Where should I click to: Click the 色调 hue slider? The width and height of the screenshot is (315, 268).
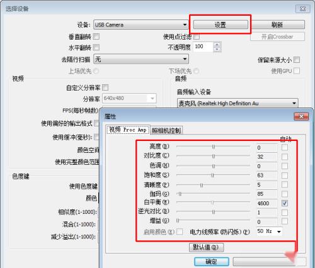pos(213,165)
